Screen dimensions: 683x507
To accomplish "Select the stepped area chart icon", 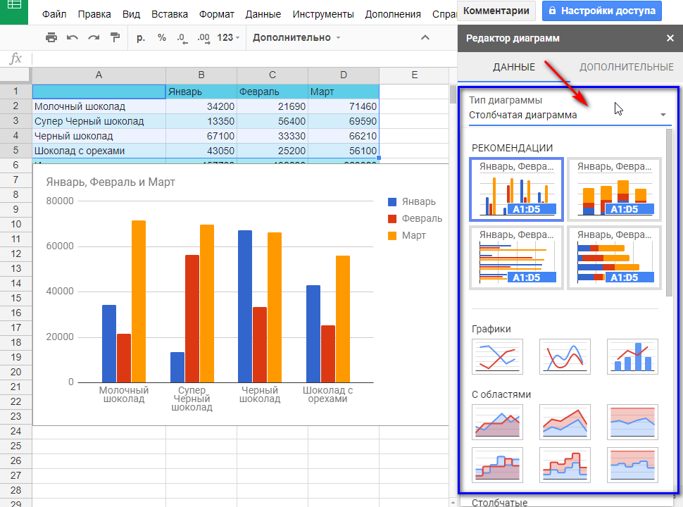I will click(497, 465).
